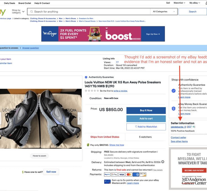Click the American Express payment icon
The height and width of the screenshot is (191, 207).
point(136,174)
